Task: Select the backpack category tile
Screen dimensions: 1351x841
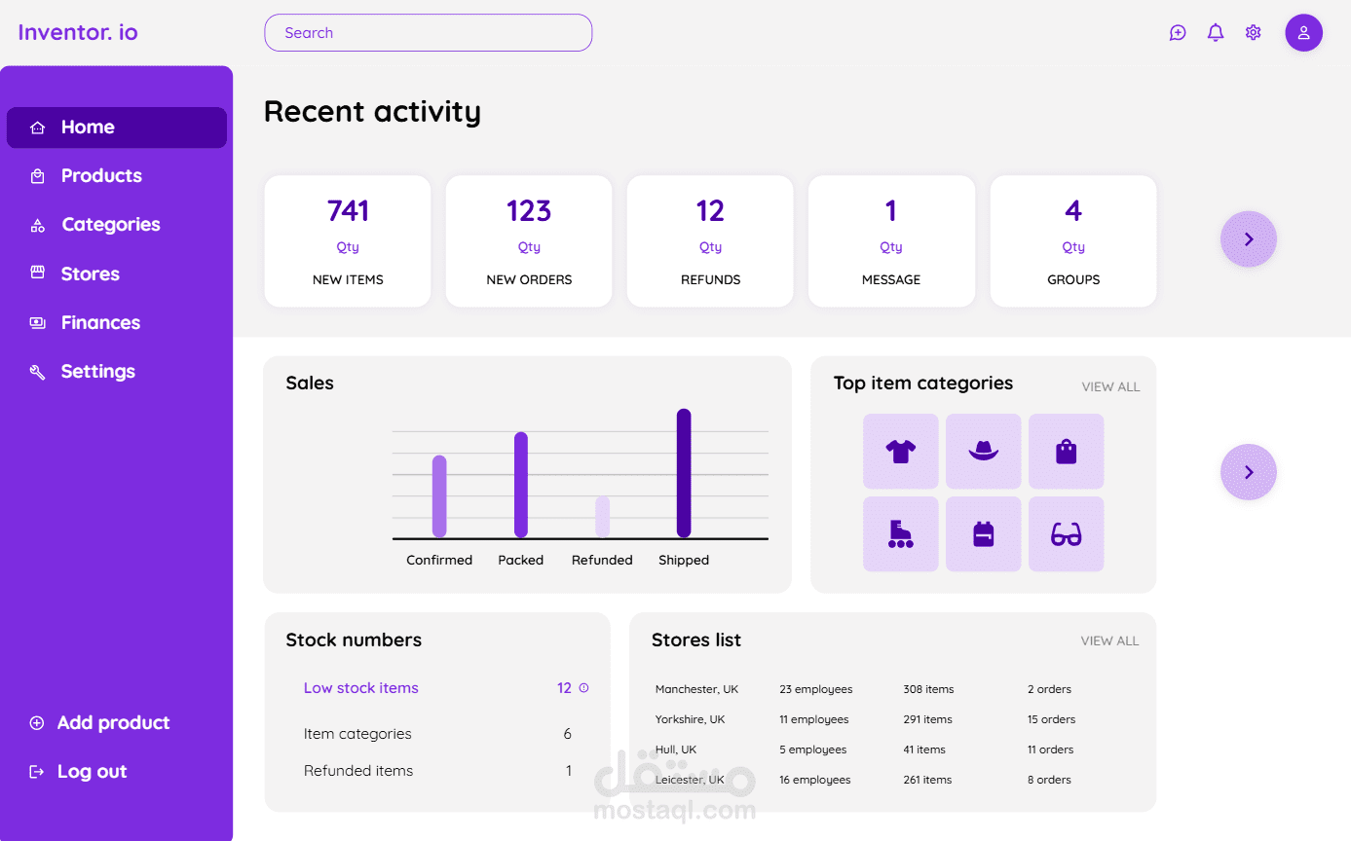Action: (x=984, y=534)
